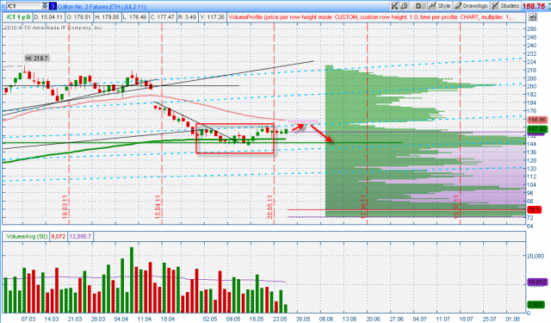Viewport: 551px width, 323px height.
Task: Click the 15.04.11 vertical date marker label
Action: [x=158, y=207]
